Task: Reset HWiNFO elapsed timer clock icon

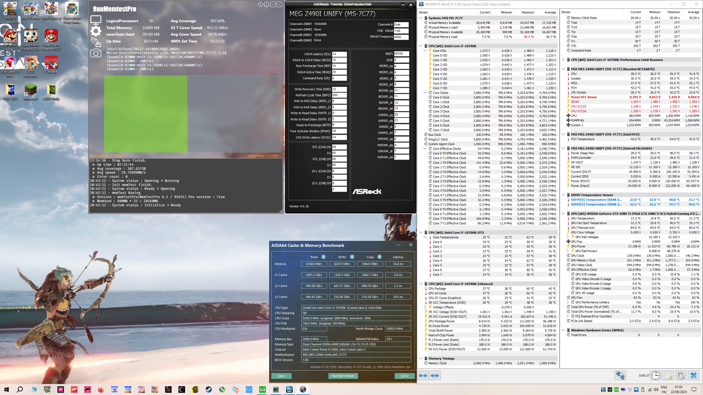Action: (x=656, y=376)
